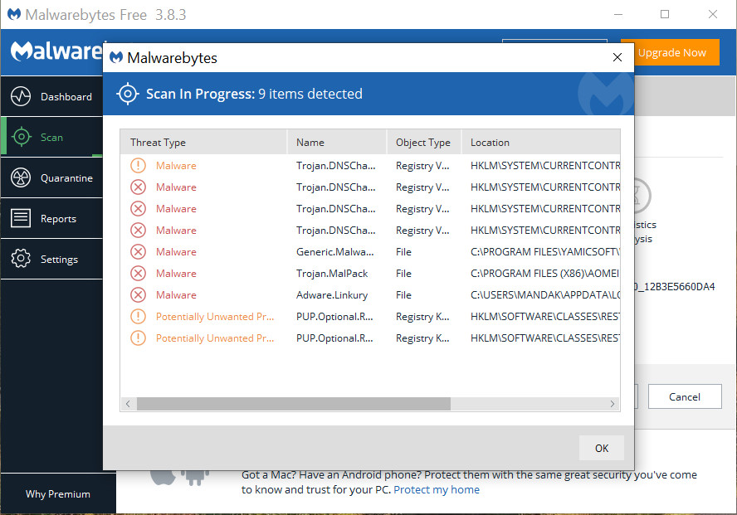Click the scrollbar right arrow in results list
Screen dimensions: 737x515
[612, 404]
